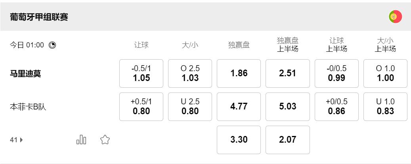Click the live clock icon beside 01:00
Screen dimensions: 411x164
tap(52, 45)
